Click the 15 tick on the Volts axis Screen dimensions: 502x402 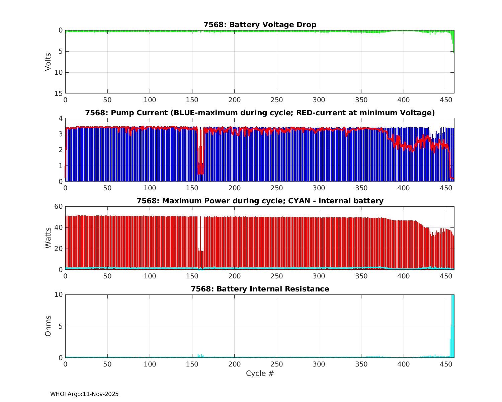tap(59, 93)
